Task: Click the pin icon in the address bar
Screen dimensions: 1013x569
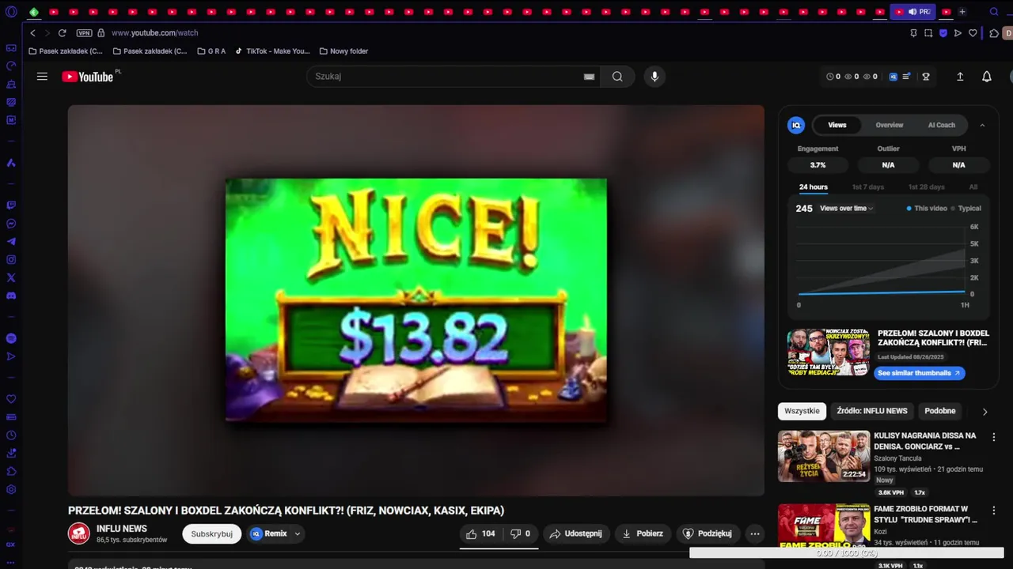Action: [913, 33]
